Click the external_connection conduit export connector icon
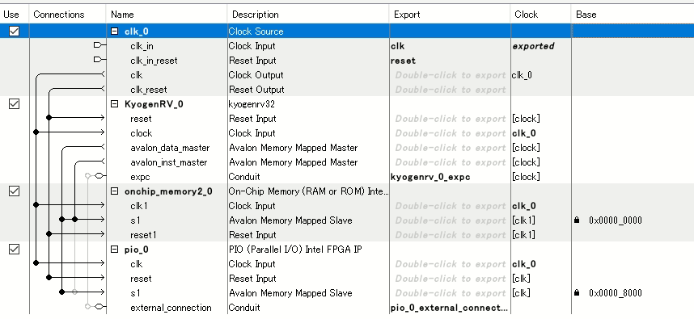The image size is (694, 319). (100, 307)
